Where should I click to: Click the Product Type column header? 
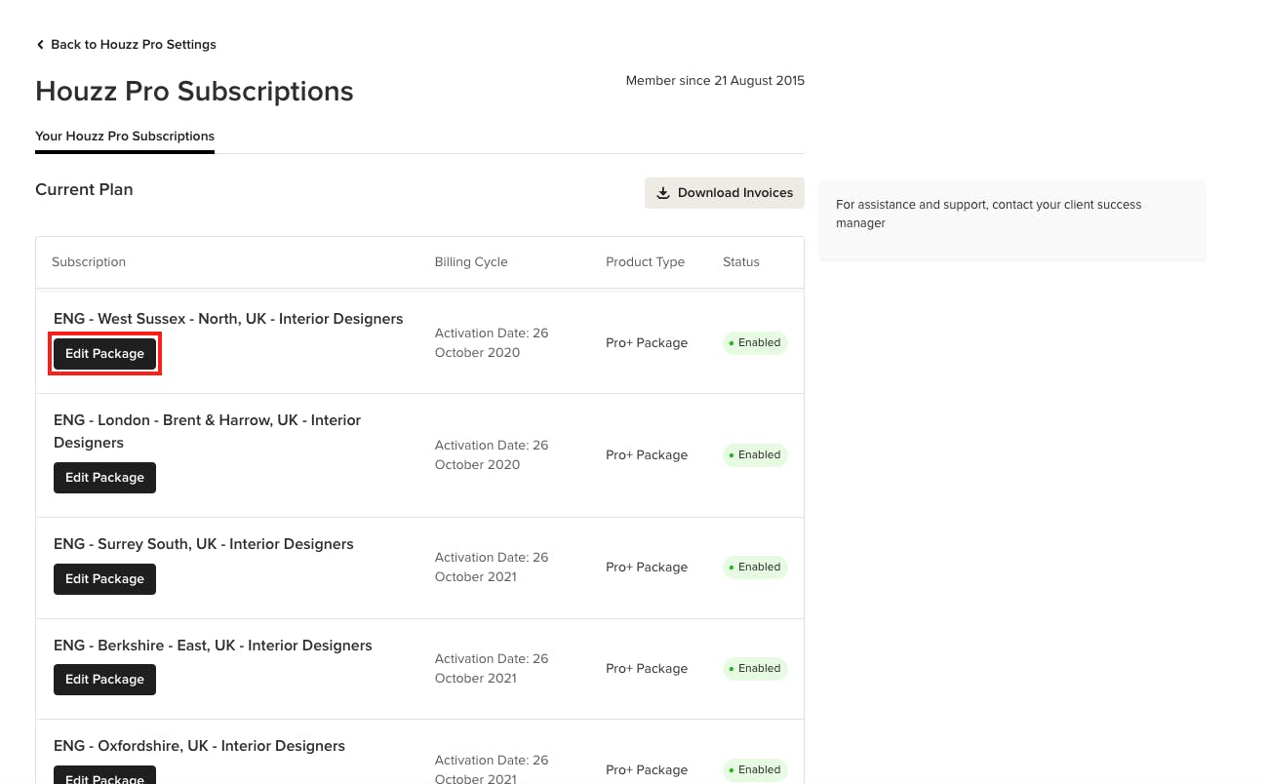(x=645, y=262)
